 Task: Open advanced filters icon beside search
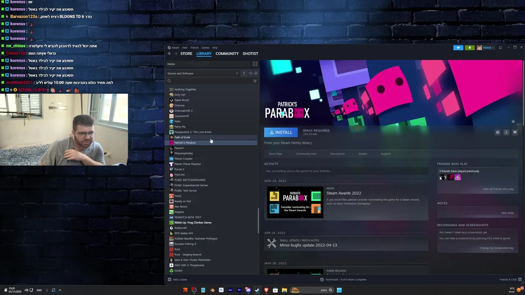point(255,81)
